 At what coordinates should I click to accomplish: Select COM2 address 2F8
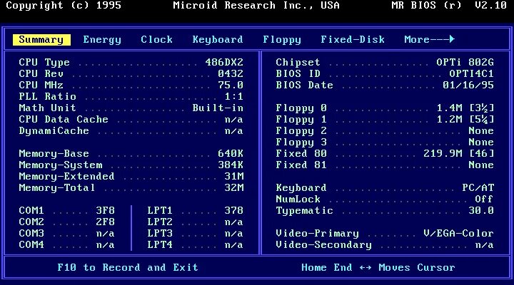[105, 222]
